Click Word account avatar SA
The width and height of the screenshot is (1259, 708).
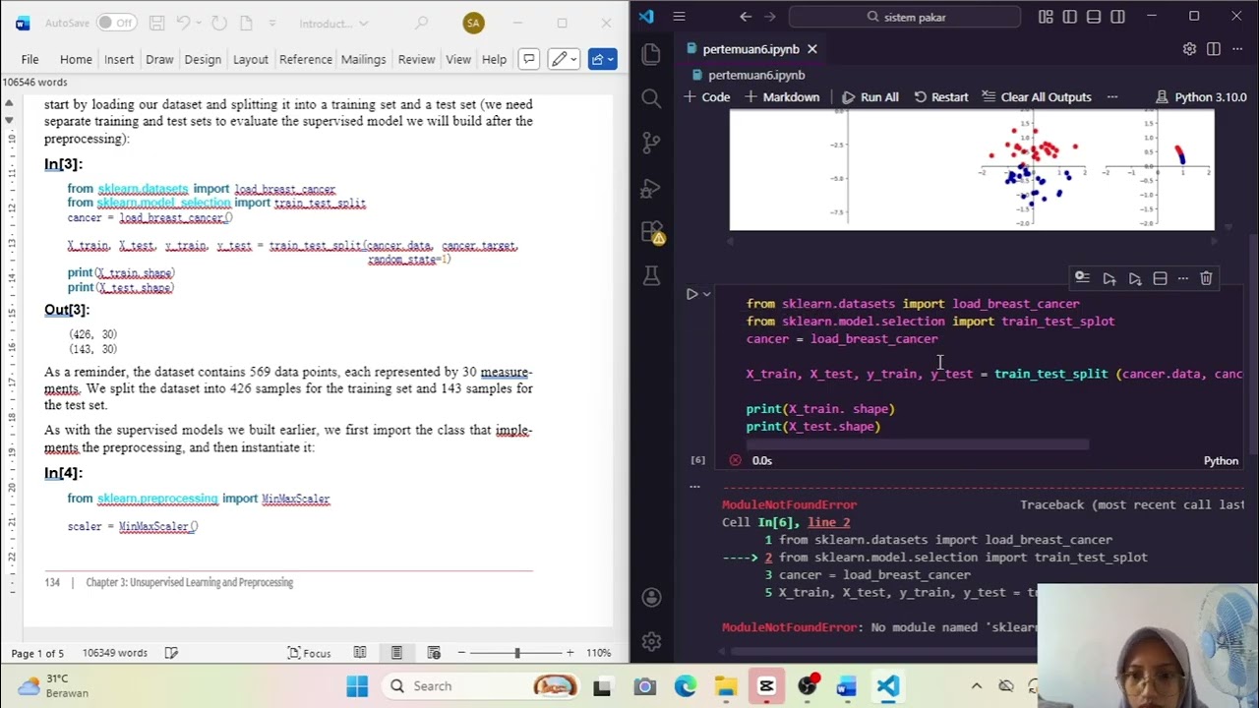click(x=474, y=23)
